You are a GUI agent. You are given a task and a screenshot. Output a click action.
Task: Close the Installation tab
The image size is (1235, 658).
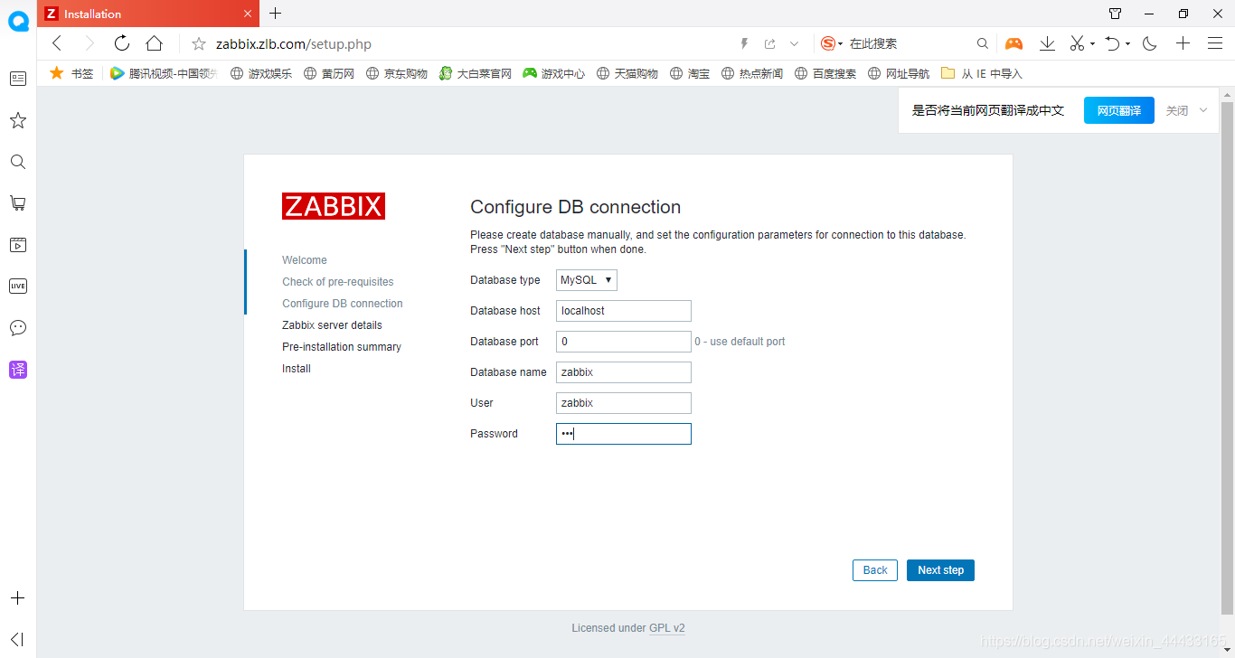[249, 14]
